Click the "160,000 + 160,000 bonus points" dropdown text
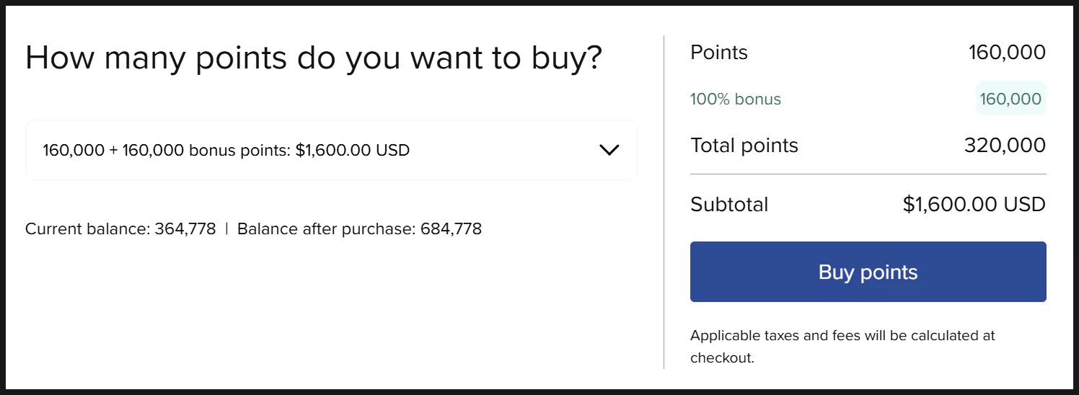This screenshot has width=1079, height=395. click(167, 151)
